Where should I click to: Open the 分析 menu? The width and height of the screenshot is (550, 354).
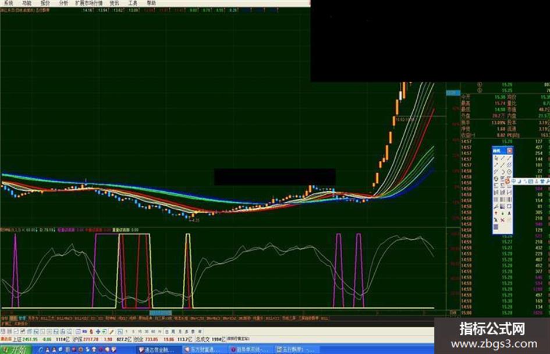[x=63, y=3]
